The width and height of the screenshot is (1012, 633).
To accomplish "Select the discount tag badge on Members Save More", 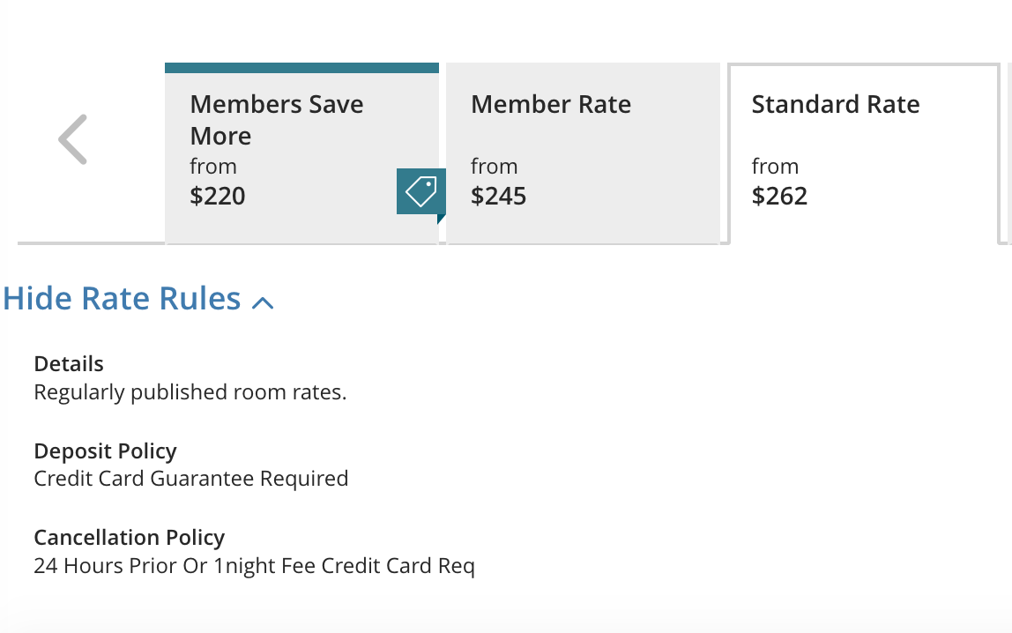I will point(420,191).
